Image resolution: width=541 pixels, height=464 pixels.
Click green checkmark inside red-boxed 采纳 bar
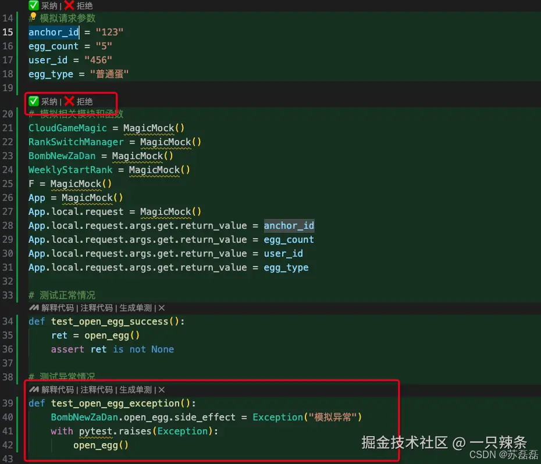(34, 100)
